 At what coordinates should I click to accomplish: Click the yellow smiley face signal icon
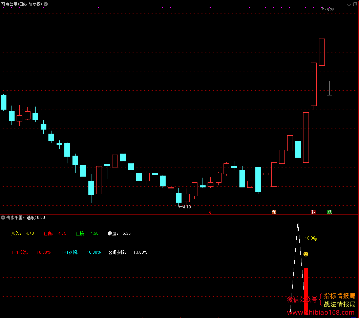tap(306, 254)
